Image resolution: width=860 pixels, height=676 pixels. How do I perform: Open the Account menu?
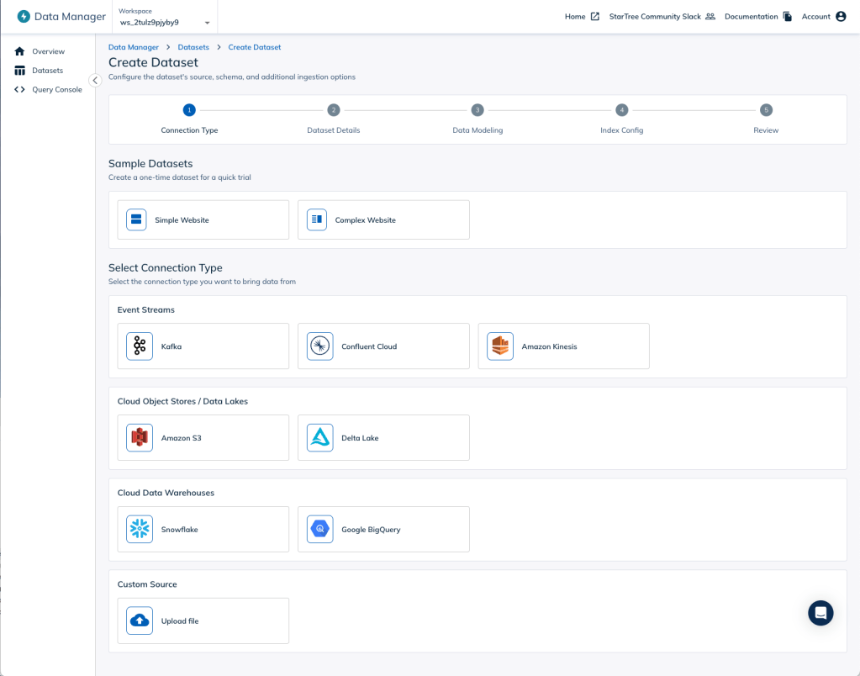823,17
